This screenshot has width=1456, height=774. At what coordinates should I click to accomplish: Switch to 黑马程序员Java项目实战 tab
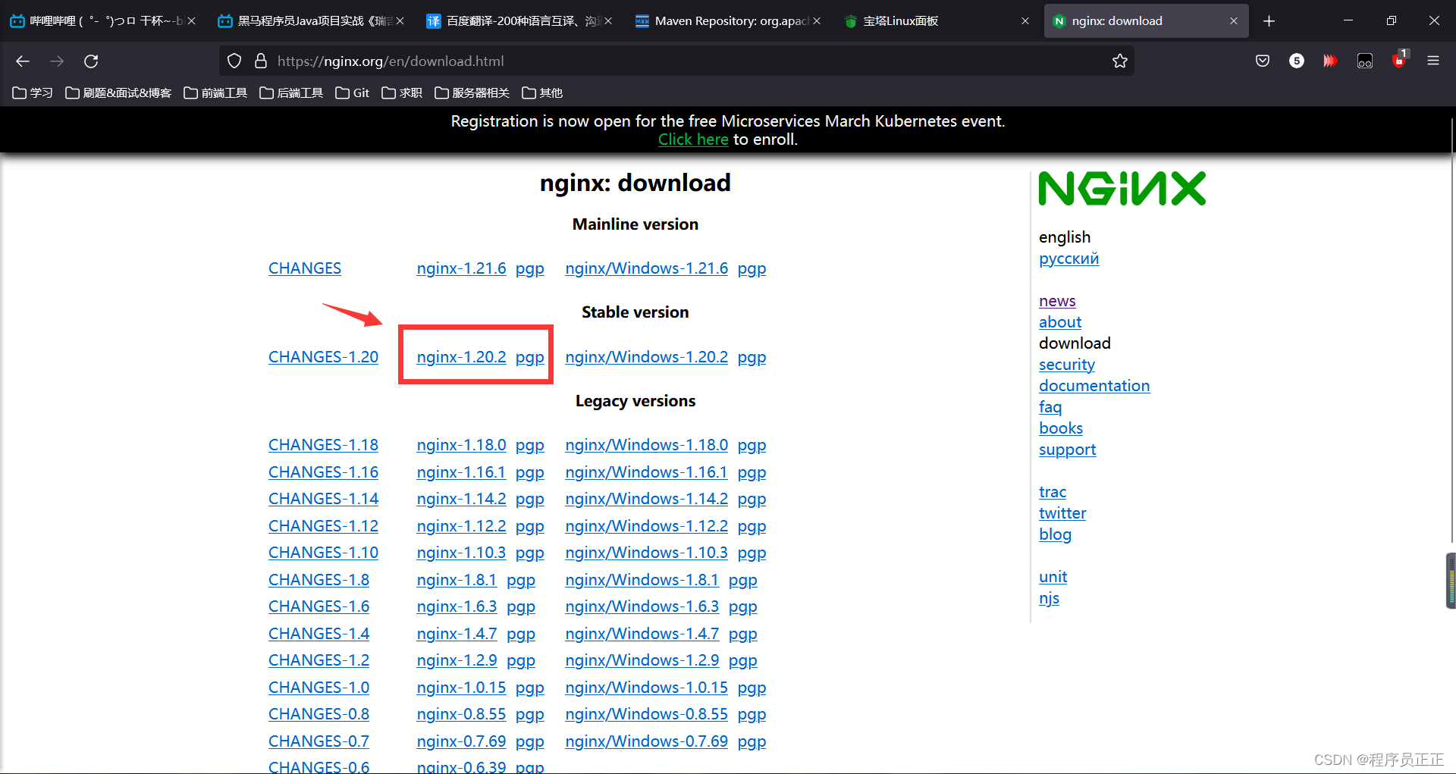(311, 21)
